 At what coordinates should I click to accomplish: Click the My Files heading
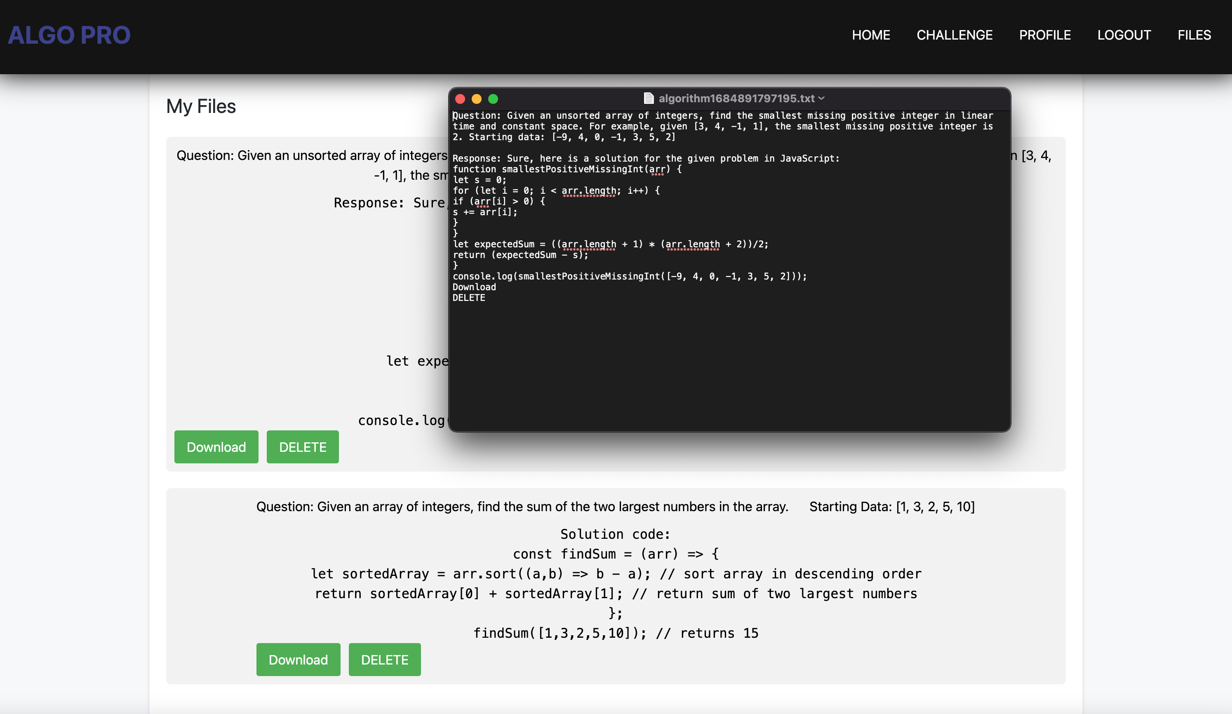point(201,106)
